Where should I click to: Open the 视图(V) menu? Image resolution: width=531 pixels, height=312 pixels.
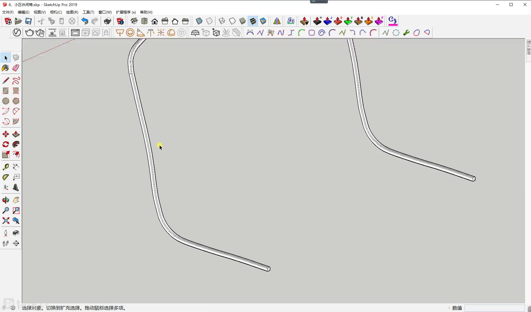click(39, 12)
